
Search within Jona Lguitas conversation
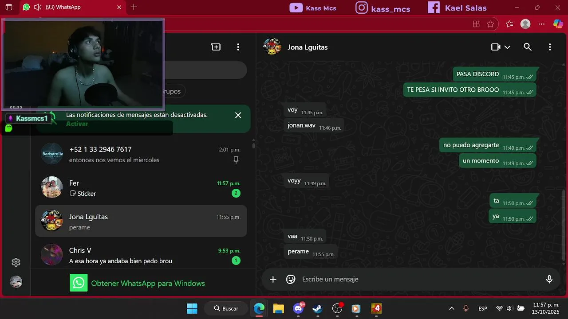528,47
